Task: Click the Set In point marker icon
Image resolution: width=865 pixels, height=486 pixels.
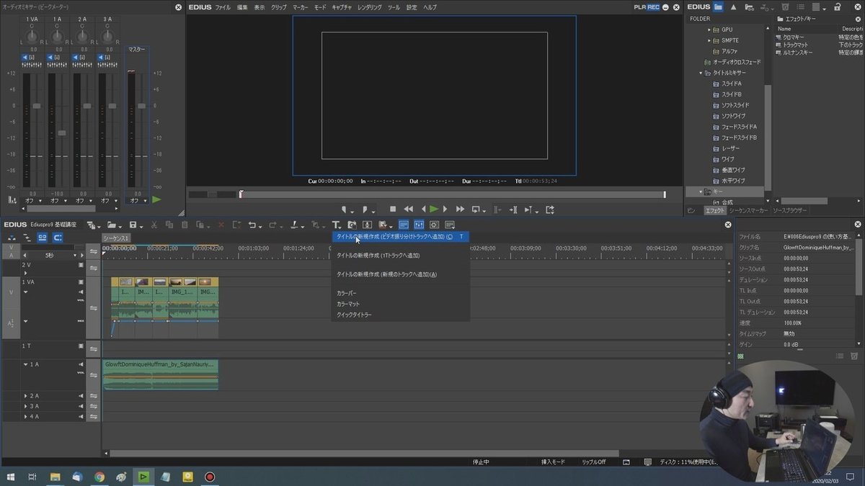Action: pos(345,210)
